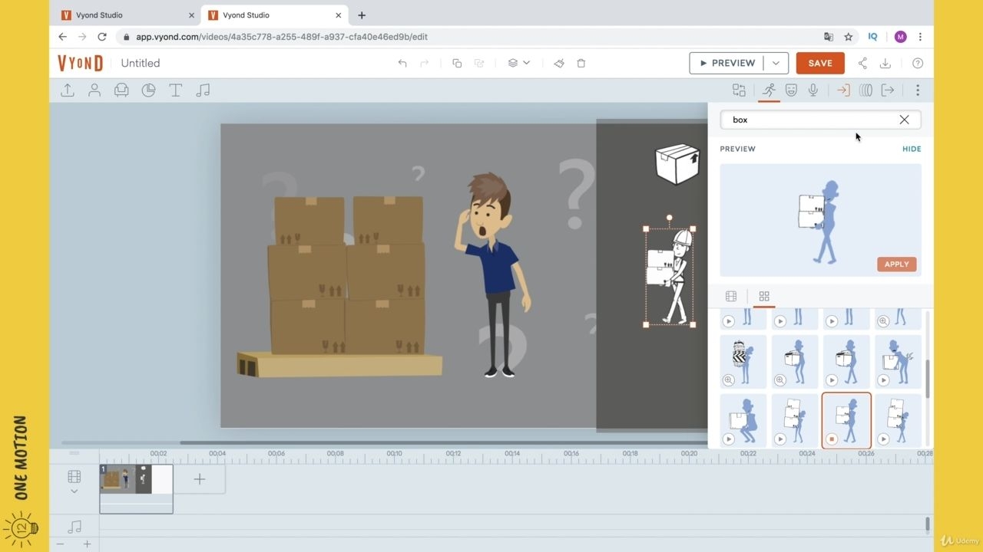Screen dimensions: 983x552
Task: Click APPLY on the action preview
Action: point(896,264)
